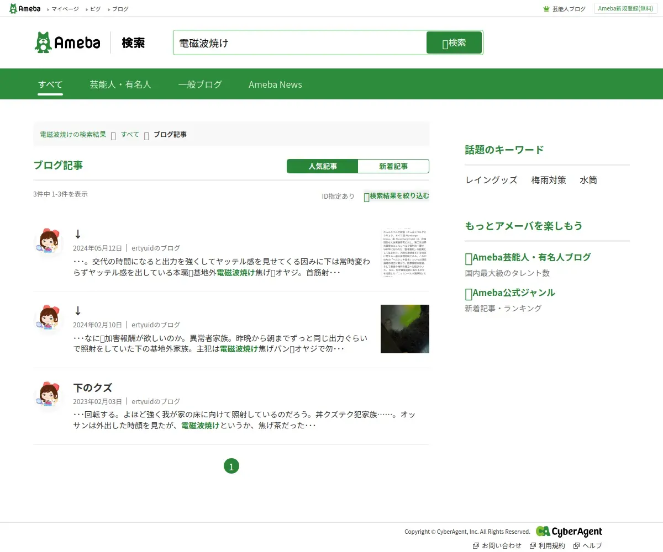663x552 pixels.
Task: Switch to the すべて tab
Action: point(50,84)
